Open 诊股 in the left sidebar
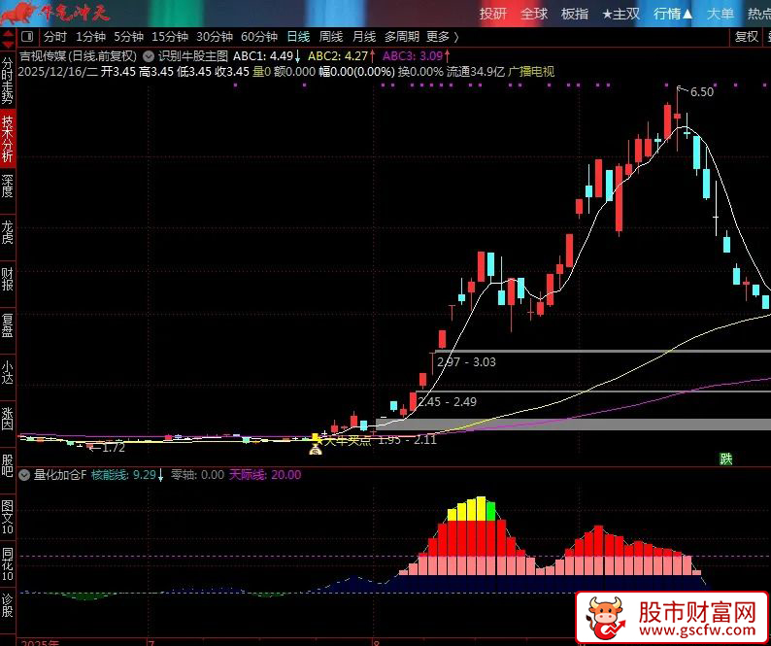Viewport: 771px width, 646px height. [x=8, y=605]
